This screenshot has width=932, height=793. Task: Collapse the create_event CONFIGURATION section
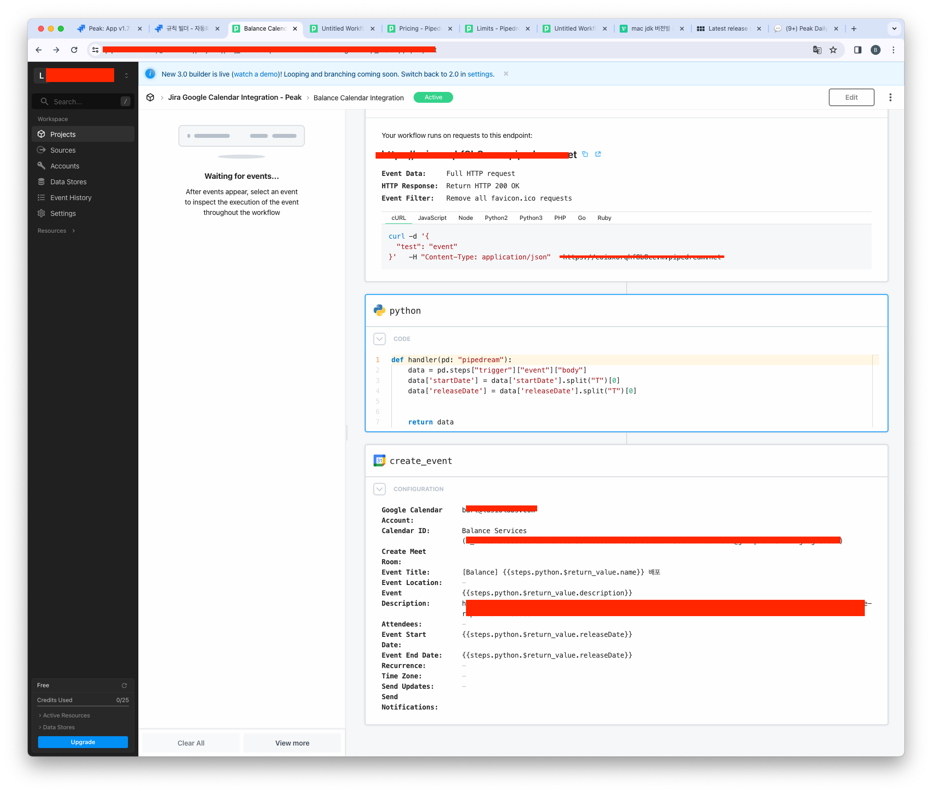pos(380,489)
